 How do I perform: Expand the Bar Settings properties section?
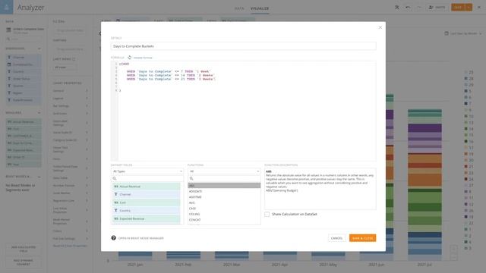point(70,106)
